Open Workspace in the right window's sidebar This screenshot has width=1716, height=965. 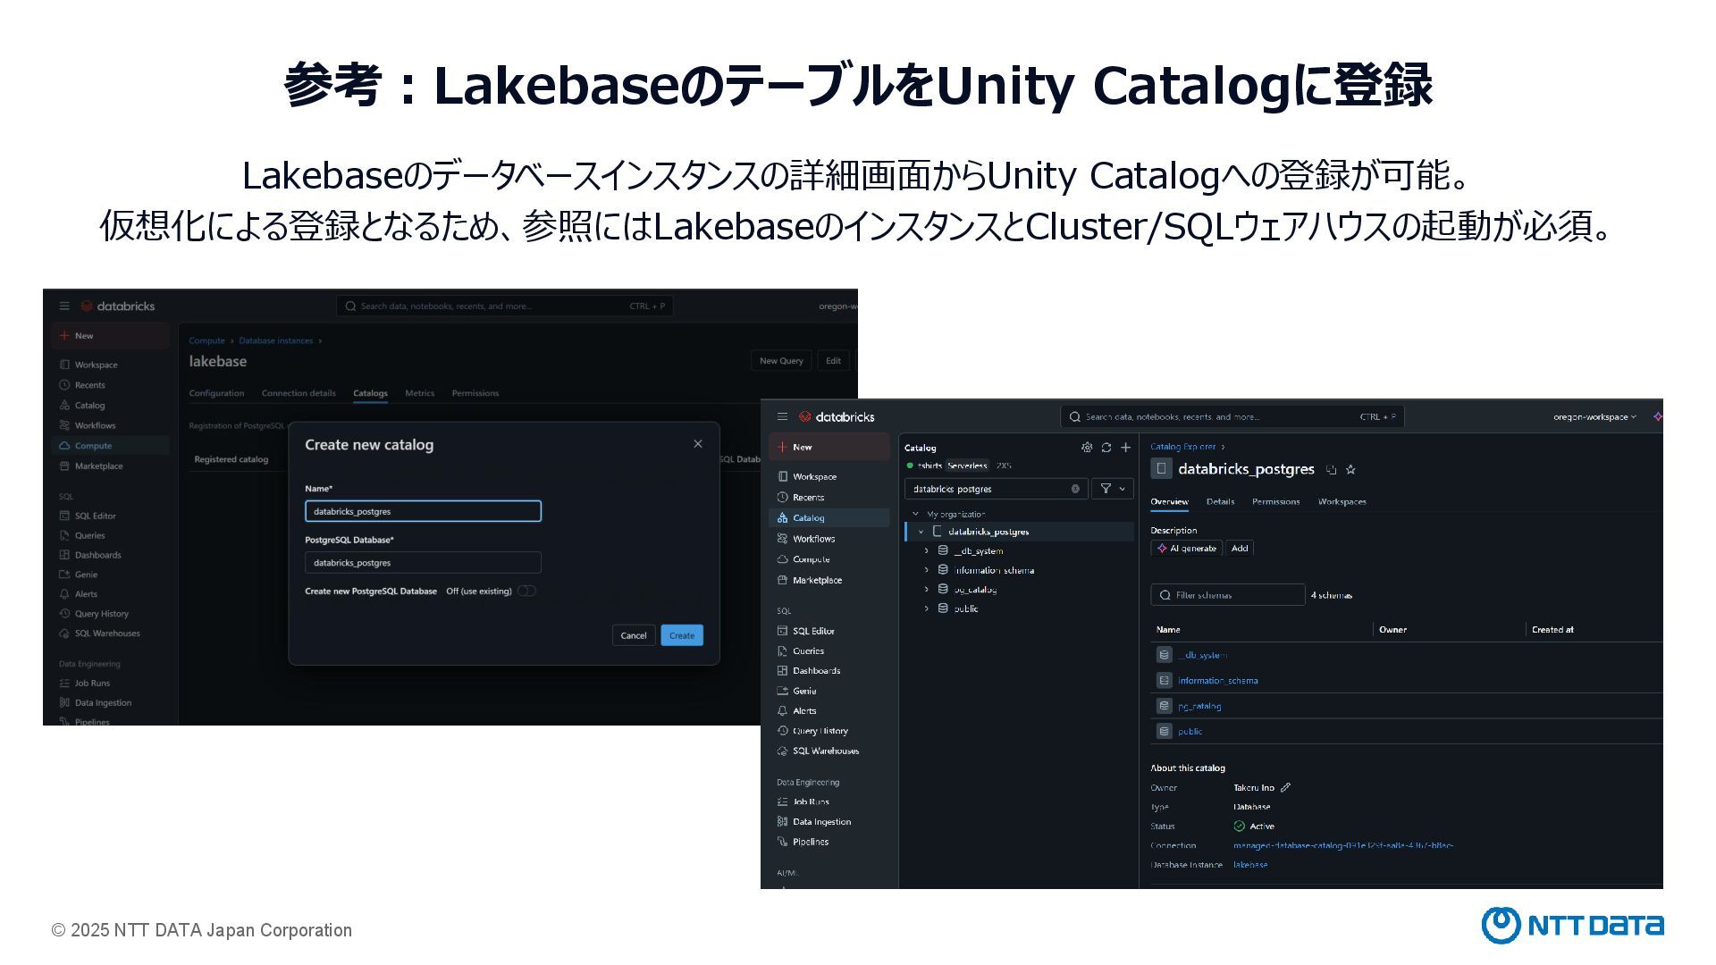pyautogui.click(x=829, y=477)
